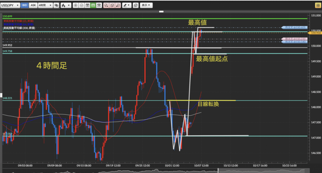Click the third pink order tool icon

[x=118, y=5]
